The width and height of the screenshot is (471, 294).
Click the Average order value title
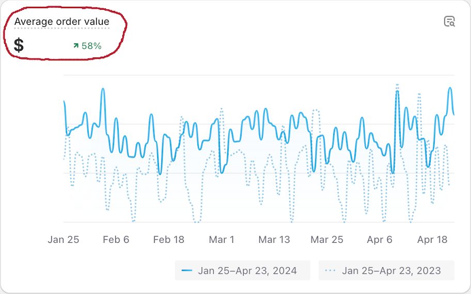pos(61,21)
